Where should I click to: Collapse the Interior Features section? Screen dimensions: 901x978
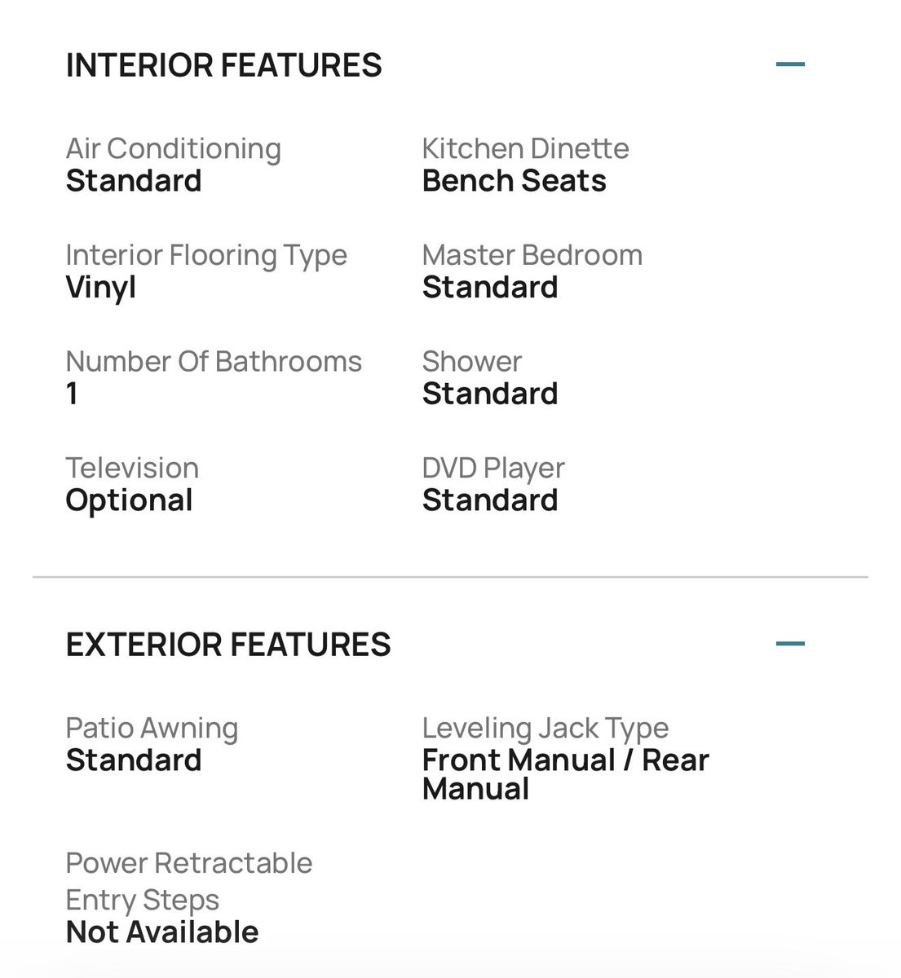point(790,64)
